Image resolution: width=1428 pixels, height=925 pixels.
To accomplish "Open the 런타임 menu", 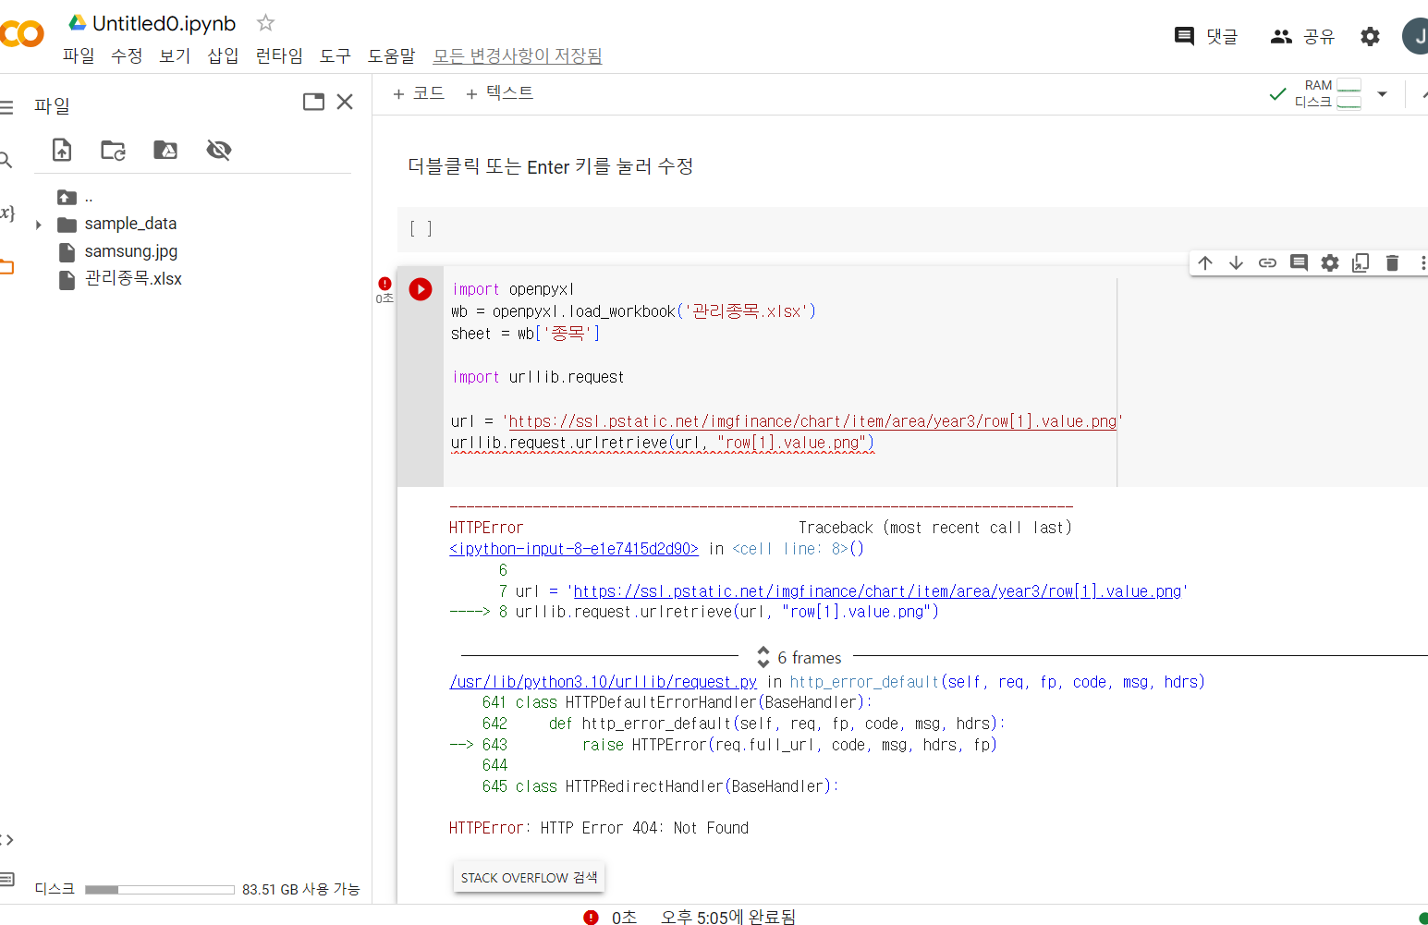I will (279, 55).
